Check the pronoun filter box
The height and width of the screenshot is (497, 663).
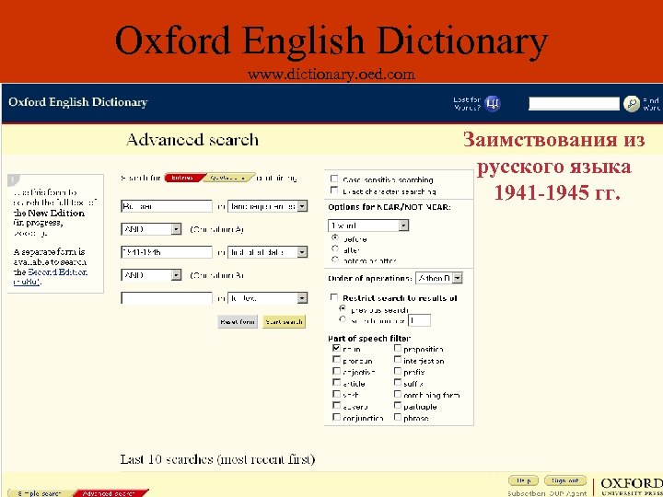(336, 360)
